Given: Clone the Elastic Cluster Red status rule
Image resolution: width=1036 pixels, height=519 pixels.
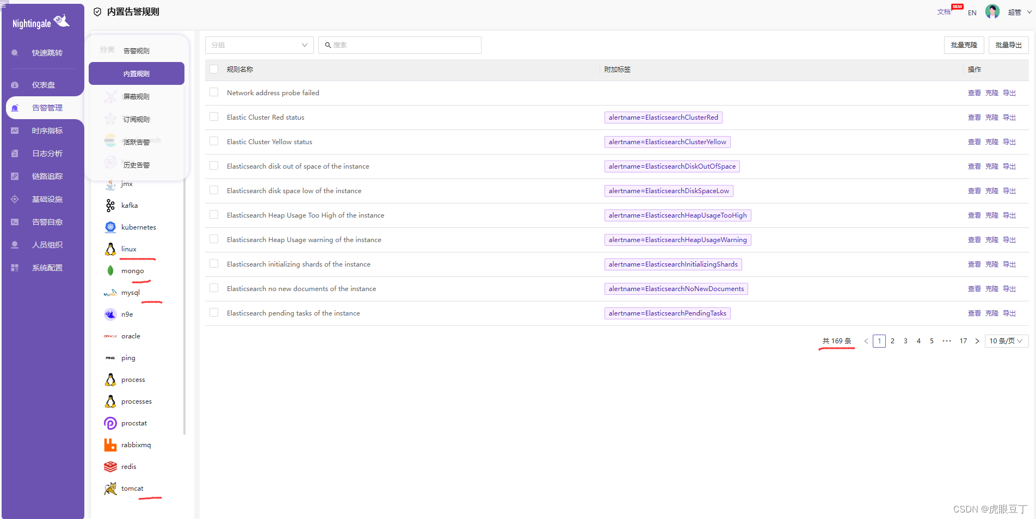Looking at the screenshot, I should coord(991,118).
